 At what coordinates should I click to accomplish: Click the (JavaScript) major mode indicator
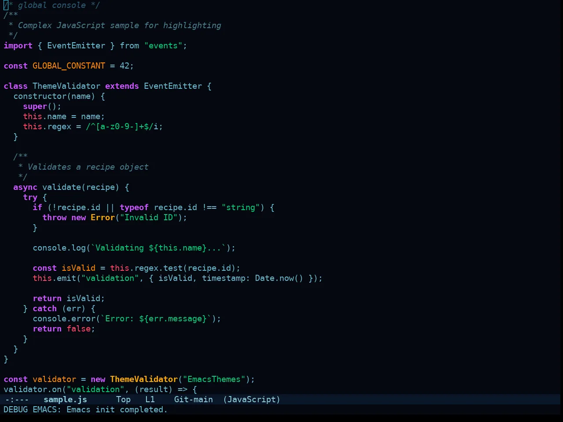point(252,400)
